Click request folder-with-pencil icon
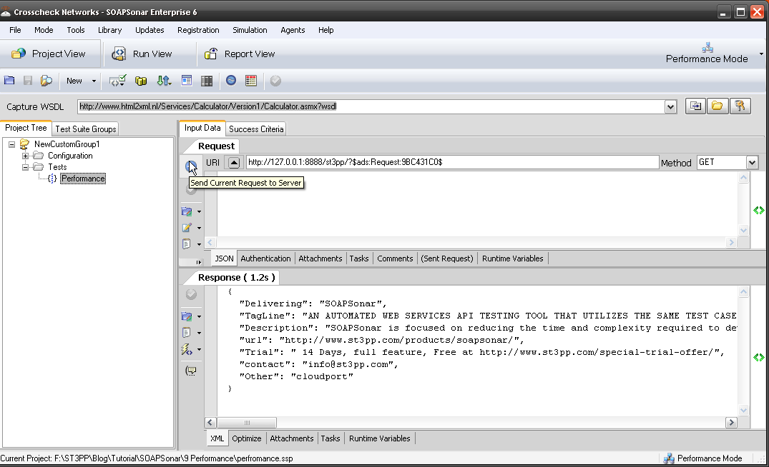 (x=187, y=211)
